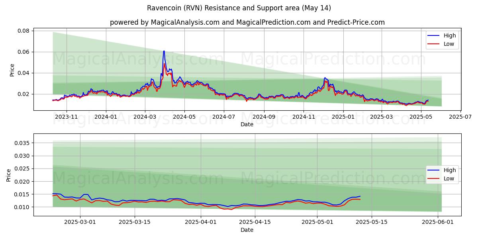Click the top chart x-axis label '2024-09'
478x239 pixels.
pyautogui.click(x=263, y=117)
